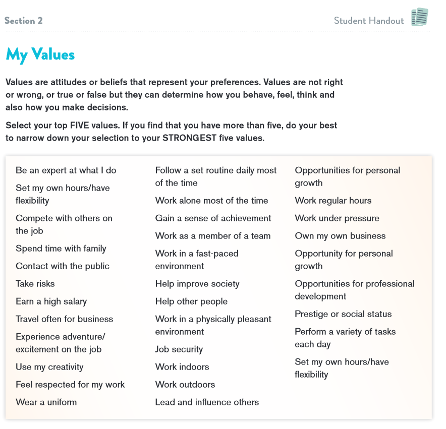Select the "Spend time with family" value
This screenshot has height=429, width=446.
[x=61, y=249]
